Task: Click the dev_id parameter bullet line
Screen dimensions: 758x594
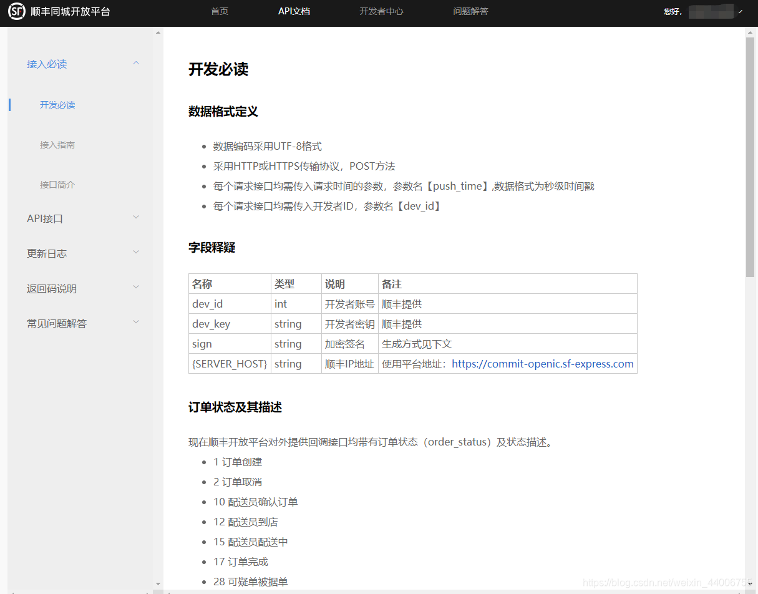Action: click(328, 207)
